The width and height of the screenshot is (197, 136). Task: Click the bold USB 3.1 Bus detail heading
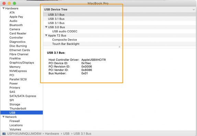click(56, 53)
